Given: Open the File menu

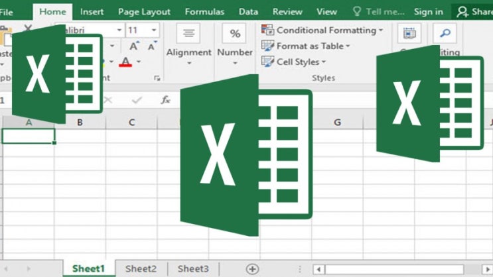Looking at the screenshot, I should point(6,12).
